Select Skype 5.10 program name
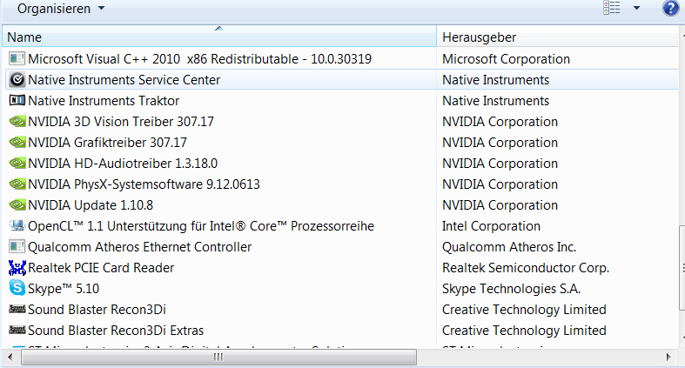This screenshot has height=368, width=685. tap(64, 289)
